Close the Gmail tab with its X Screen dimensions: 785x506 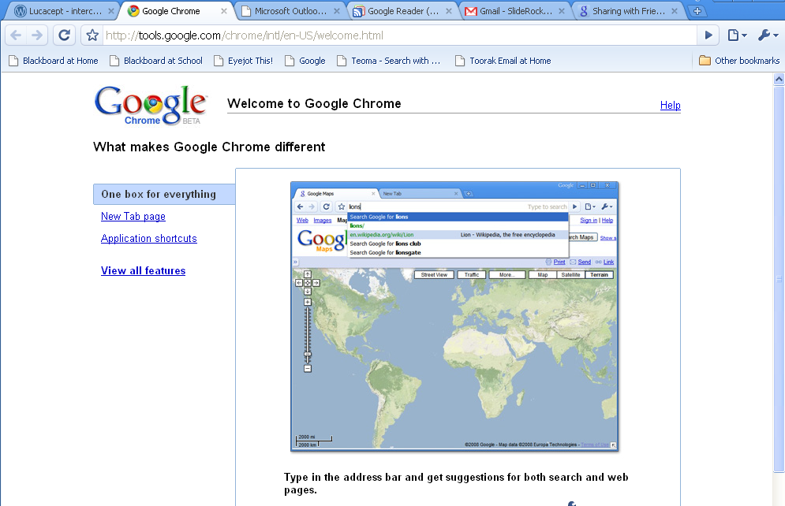563,12
